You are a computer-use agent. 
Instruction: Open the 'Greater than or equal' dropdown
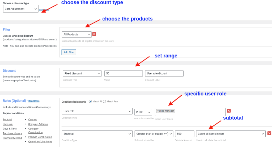(x=154, y=134)
